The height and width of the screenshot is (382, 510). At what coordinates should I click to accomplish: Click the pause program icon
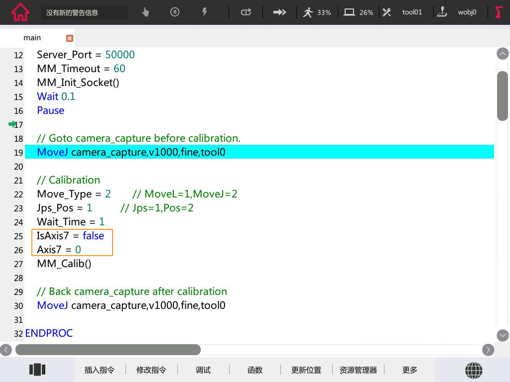(x=175, y=12)
